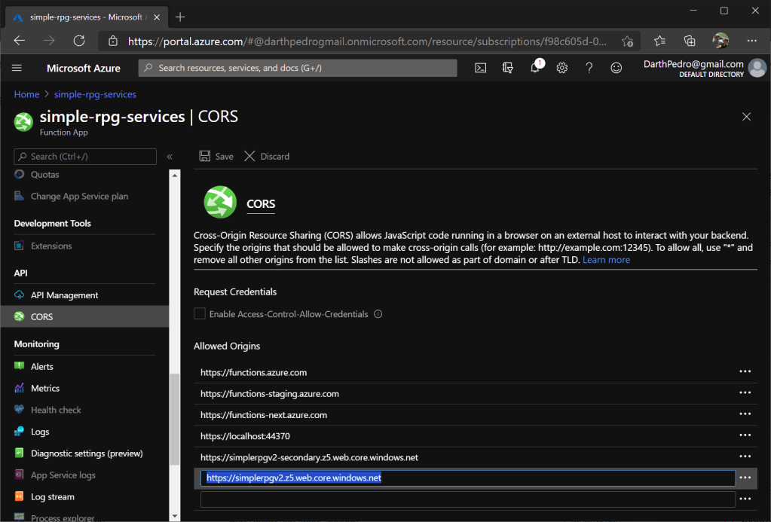Open the hamburger portal menu

(17, 68)
